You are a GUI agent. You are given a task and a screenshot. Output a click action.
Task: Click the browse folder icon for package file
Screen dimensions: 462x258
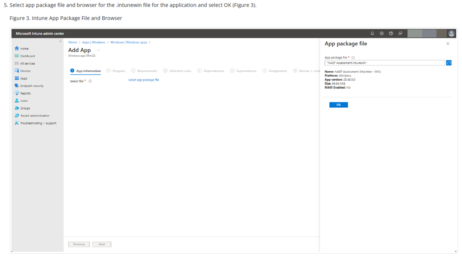click(x=449, y=63)
